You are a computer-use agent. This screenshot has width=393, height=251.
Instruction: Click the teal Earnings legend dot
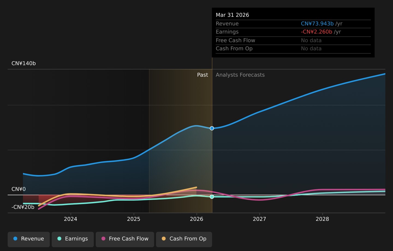(x=59, y=239)
